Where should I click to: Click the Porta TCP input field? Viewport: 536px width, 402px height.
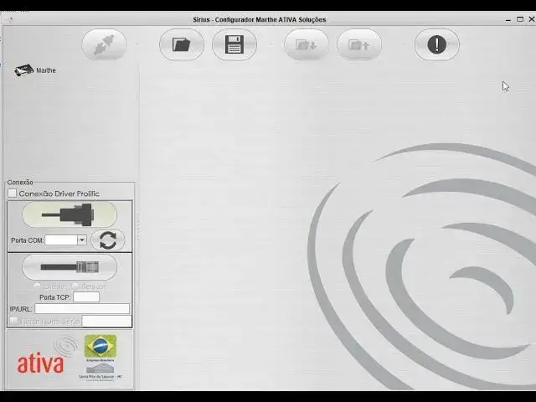[x=86, y=297]
